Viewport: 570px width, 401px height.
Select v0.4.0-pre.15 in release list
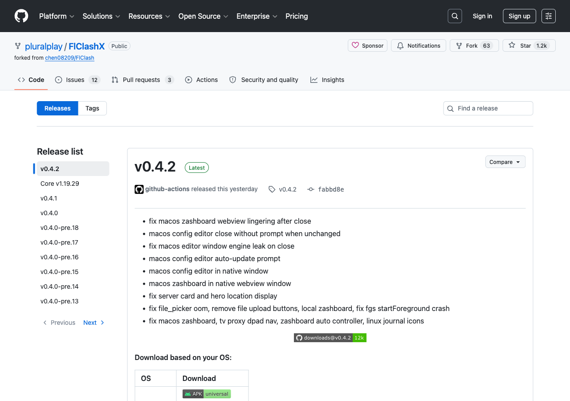tap(73, 272)
